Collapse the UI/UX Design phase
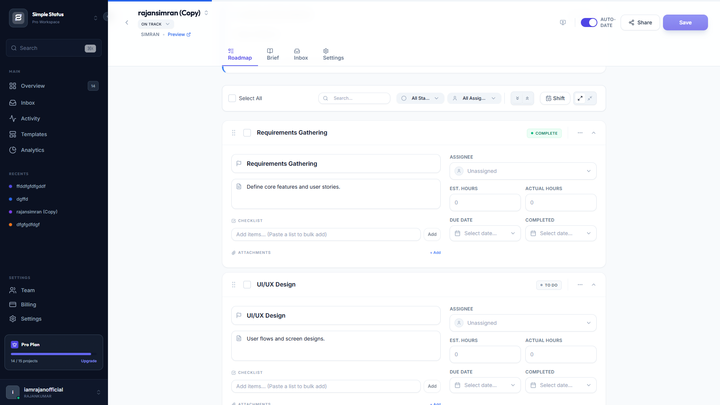The width and height of the screenshot is (720, 405). (594, 285)
